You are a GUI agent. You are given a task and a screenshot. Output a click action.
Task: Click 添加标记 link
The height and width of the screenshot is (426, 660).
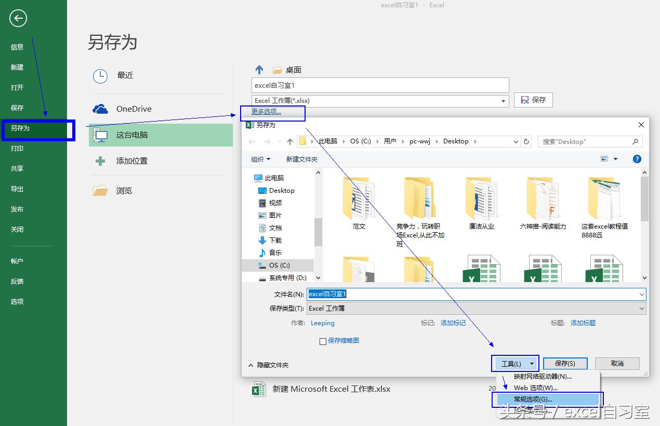pyautogui.click(x=453, y=323)
